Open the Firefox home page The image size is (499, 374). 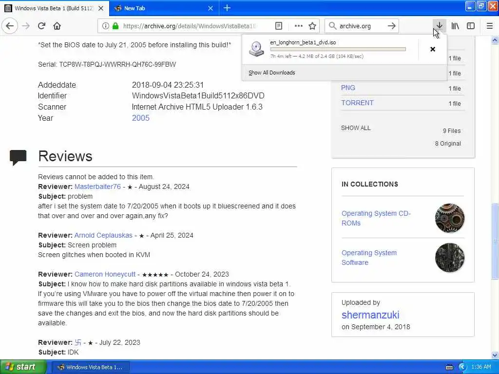(x=57, y=26)
